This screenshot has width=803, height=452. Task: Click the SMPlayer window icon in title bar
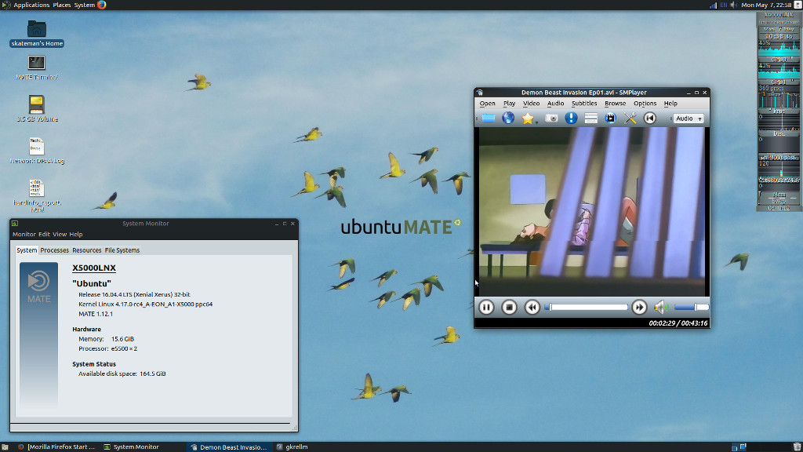[x=480, y=93]
